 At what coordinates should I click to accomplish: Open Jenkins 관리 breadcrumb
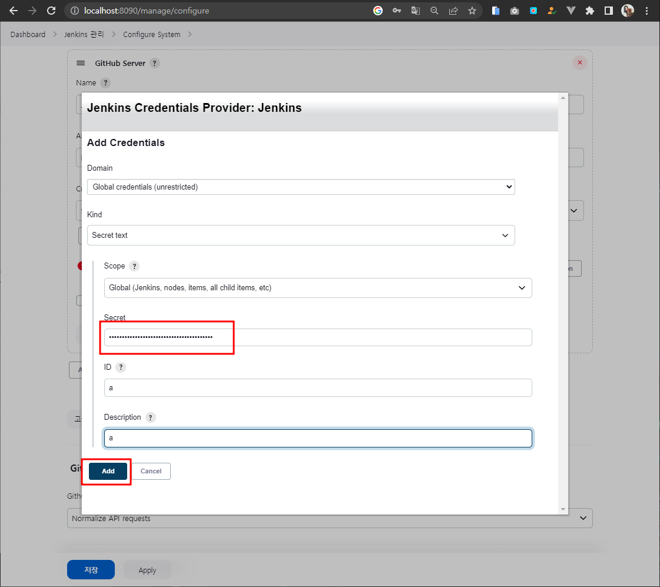[x=84, y=35]
